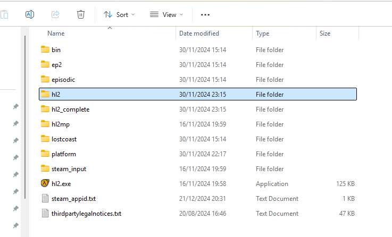
Task: Click the Rename toolbar icon
Action: coord(30,14)
